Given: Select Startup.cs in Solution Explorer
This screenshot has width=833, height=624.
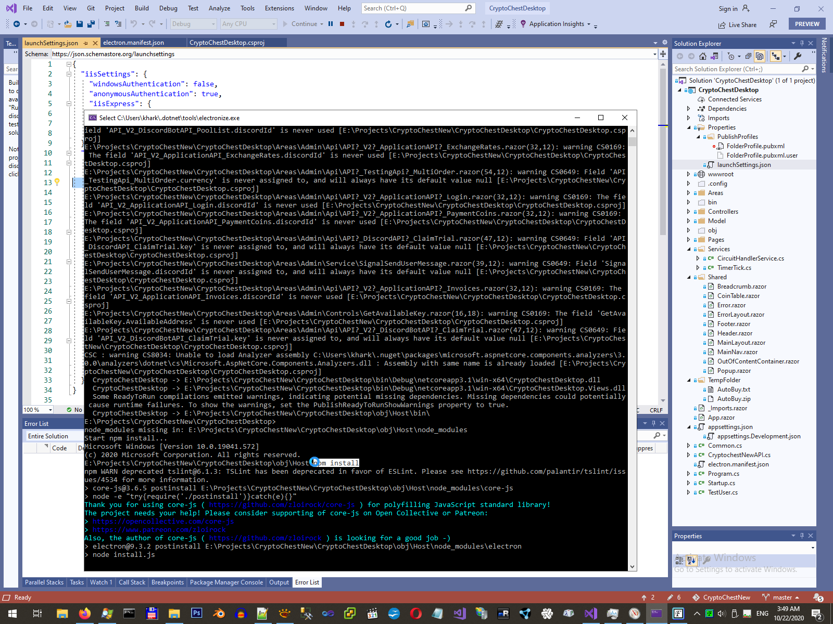Looking at the screenshot, I should (x=721, y=483).
